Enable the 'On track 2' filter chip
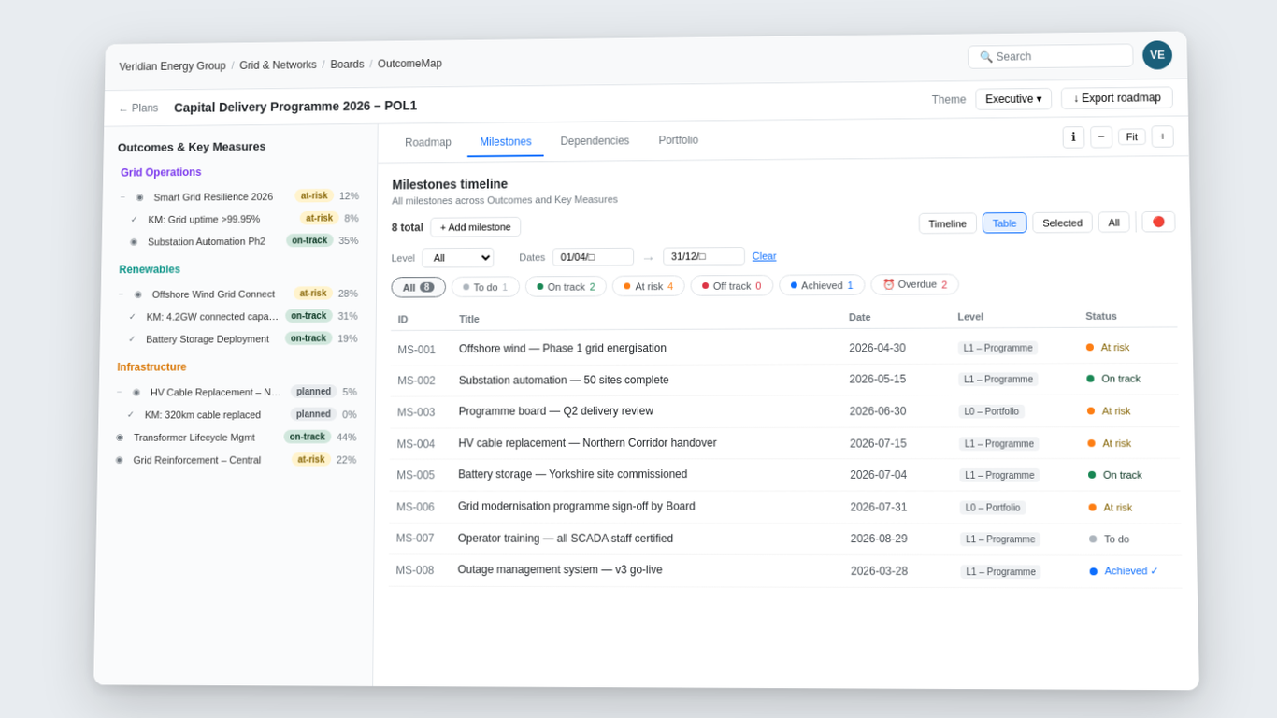 [565, 285]
